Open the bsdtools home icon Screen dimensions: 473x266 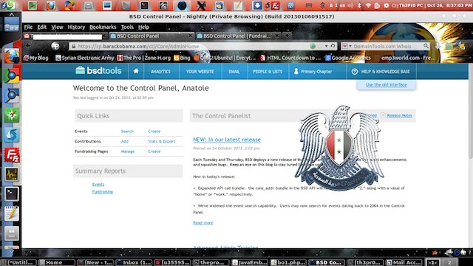tap(136, 71)
